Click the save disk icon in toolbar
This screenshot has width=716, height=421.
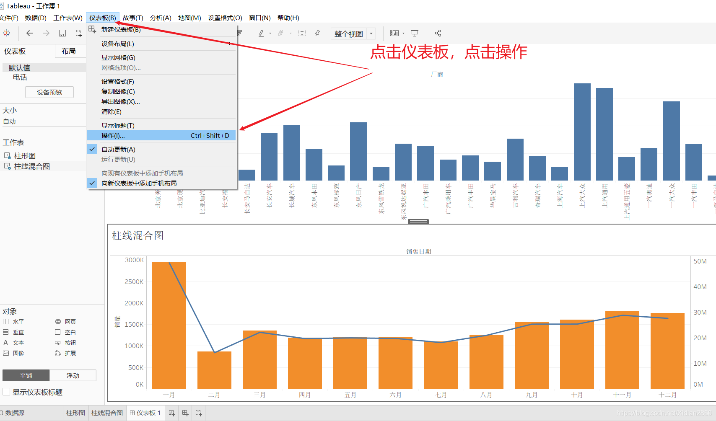[62, 33]
